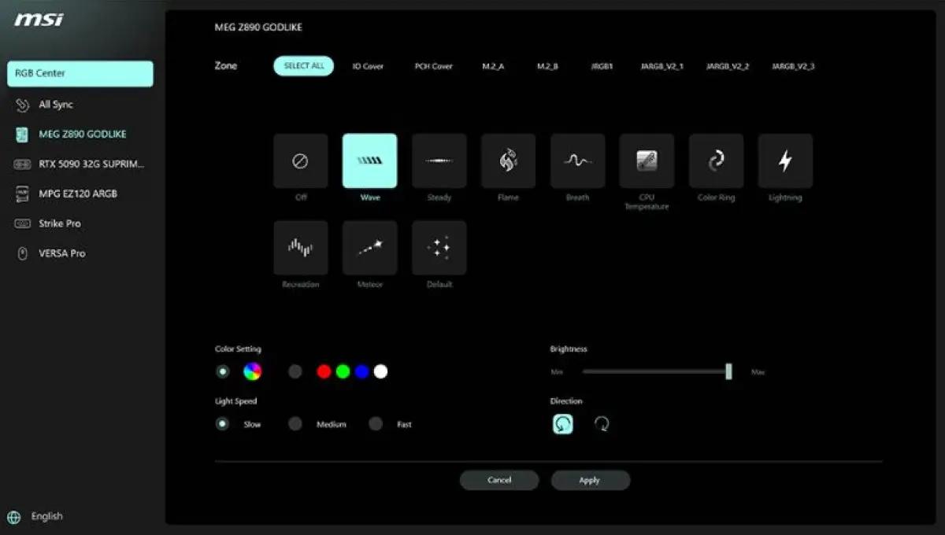The image size is (945, 535).
Task: Pick the green color swatch
Action: point(343,371)
